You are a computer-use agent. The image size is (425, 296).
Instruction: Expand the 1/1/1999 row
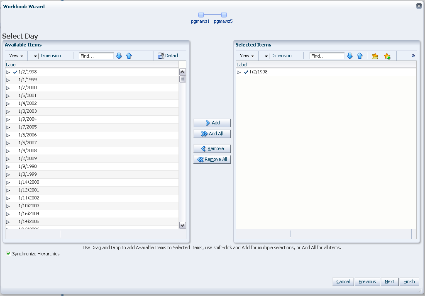[x=8, y=80]
